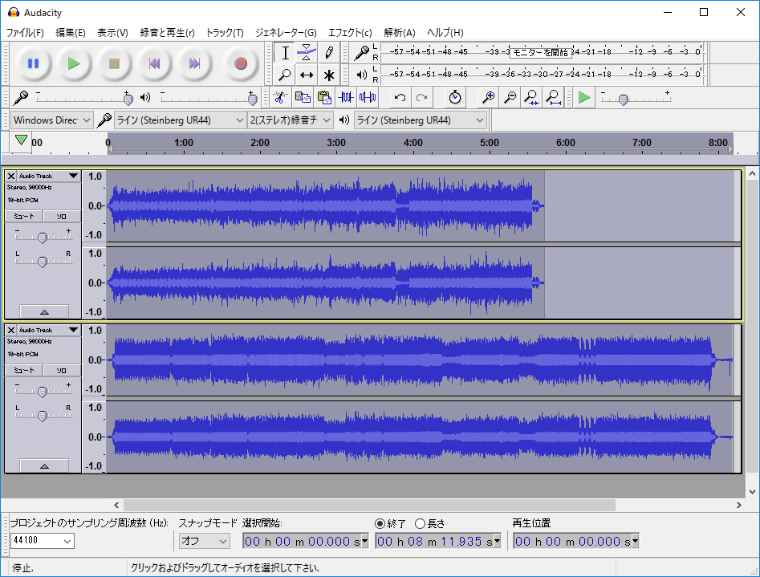This screenshot has width=760, height=577.
Task: Open the 解析(A) menu
Action: pos(400,32)
